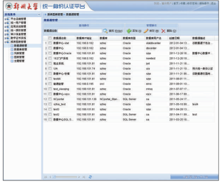
Task: Click the dbcenter username cell
Action: (151, 48)
